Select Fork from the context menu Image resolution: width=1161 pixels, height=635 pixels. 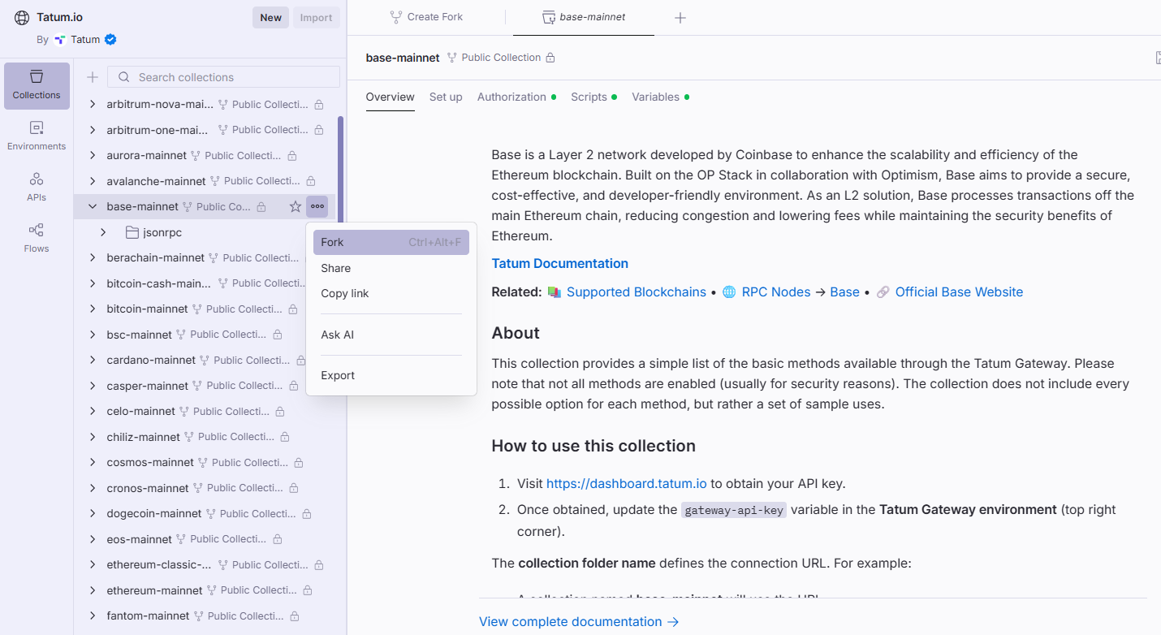pos(391,242)
